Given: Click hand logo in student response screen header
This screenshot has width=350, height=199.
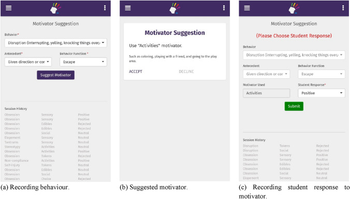Looking at the screenshot, I should [294, 8].
